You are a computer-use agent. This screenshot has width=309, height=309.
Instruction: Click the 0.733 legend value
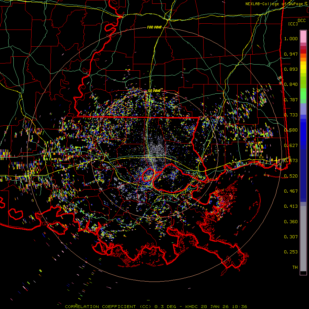tap(291, 115)
